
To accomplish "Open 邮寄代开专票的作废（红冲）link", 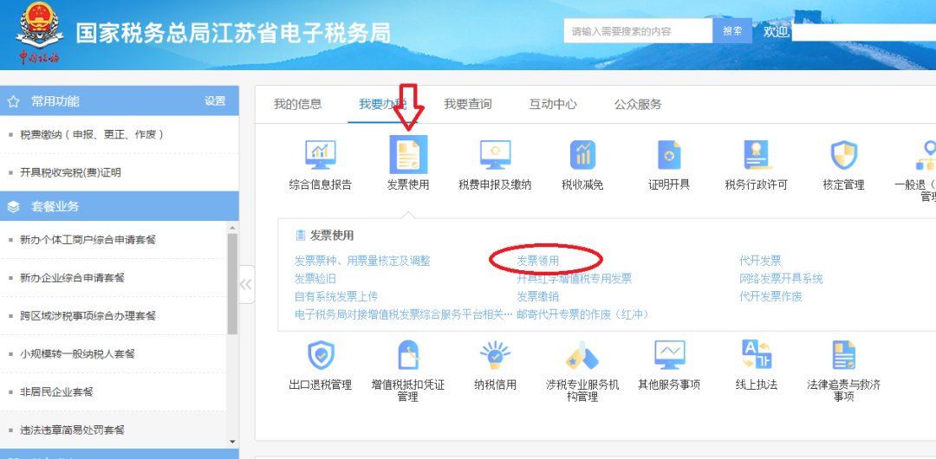I will click(x=584, y=314).
